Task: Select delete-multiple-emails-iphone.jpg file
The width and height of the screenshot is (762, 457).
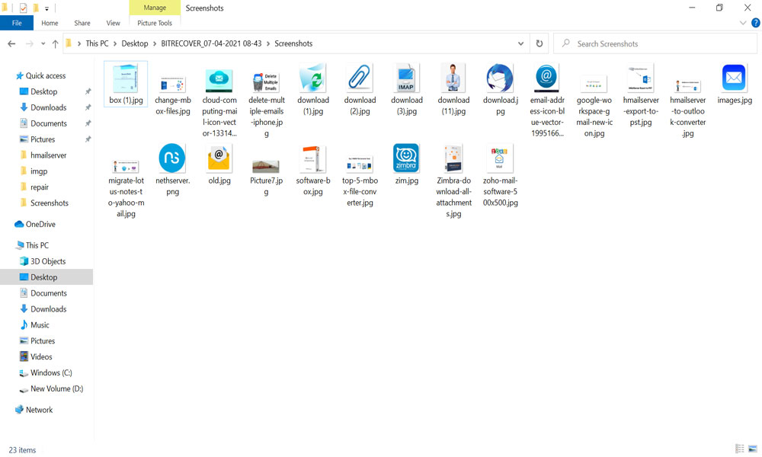Action: pos(266,81)
